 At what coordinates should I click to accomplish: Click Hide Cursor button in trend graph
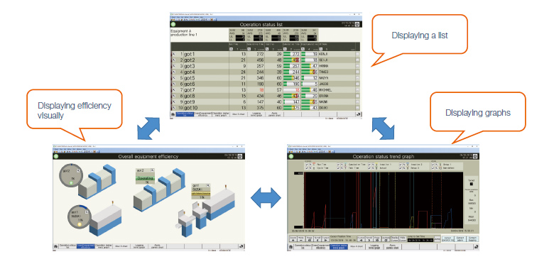(x=403, y=239)
